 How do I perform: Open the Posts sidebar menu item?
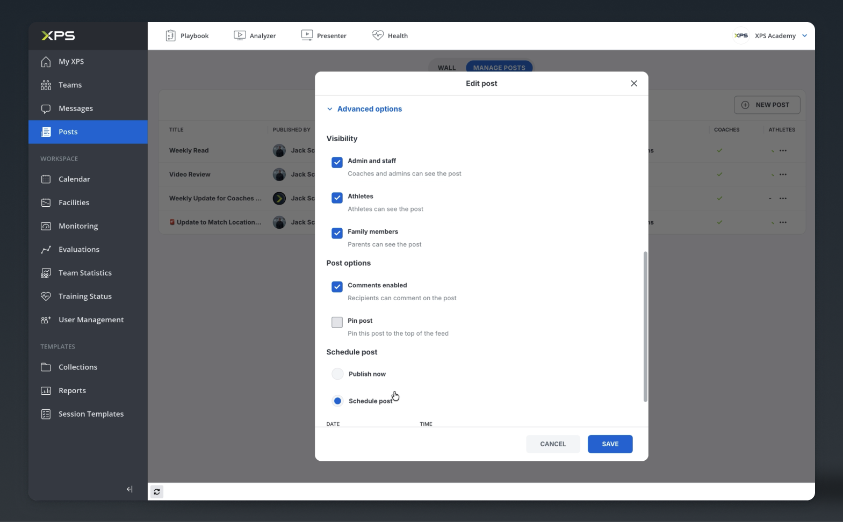pyautogui.click(x=88, y=132)
